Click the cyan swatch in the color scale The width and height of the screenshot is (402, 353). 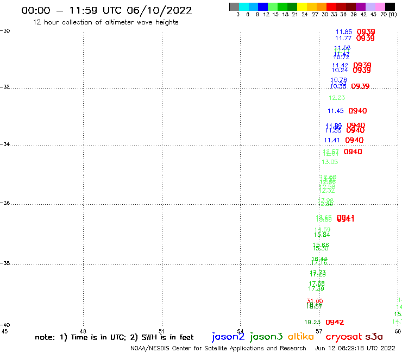[x=244, y=7]
